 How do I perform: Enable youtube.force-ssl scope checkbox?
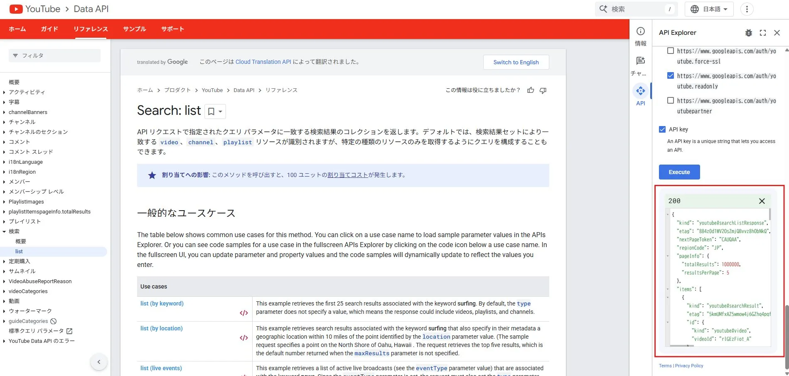(671, 51)
